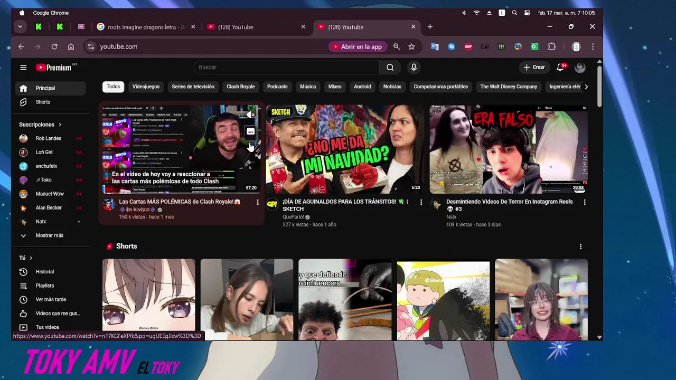
Task: Select the Música filter chip
Action: pos(308,87)
